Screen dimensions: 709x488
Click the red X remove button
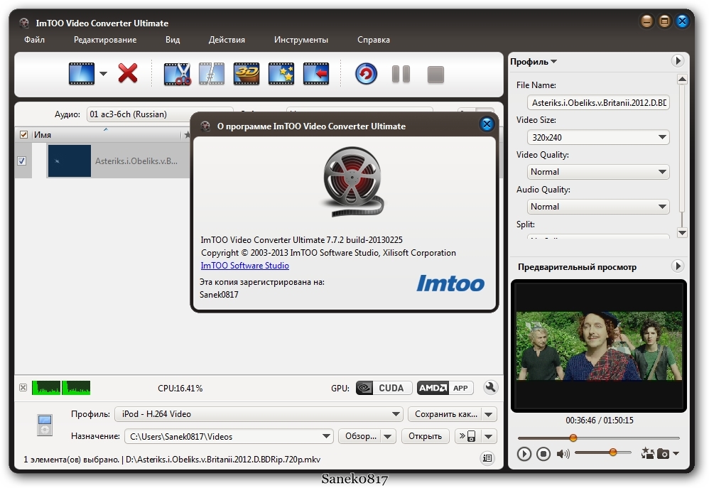pyautogui.click(x=128, y=73)
